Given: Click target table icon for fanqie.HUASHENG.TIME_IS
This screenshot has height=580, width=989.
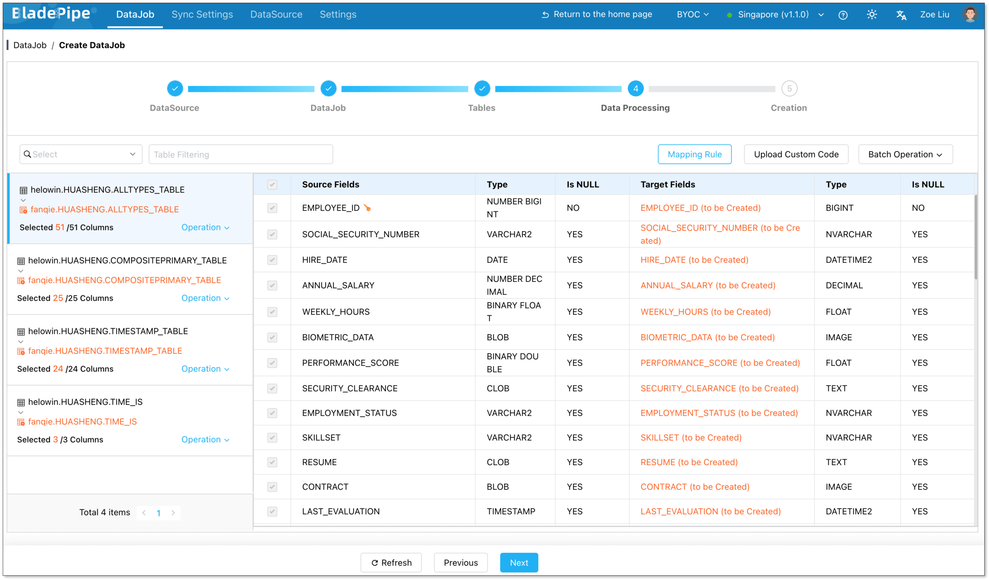Looking at the screenshot, I should click(x=21, y=422).
